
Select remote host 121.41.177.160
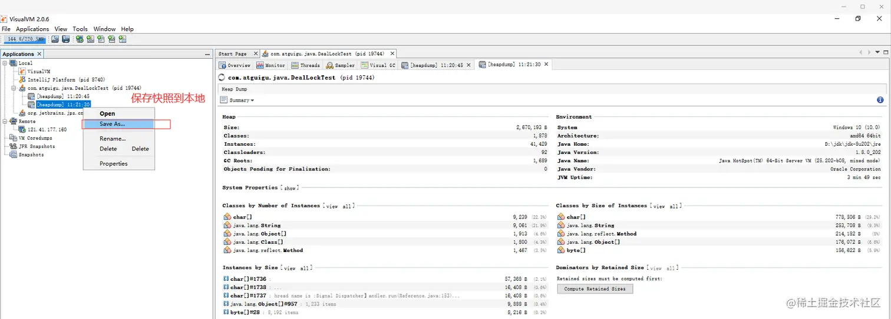click(42, 130)
